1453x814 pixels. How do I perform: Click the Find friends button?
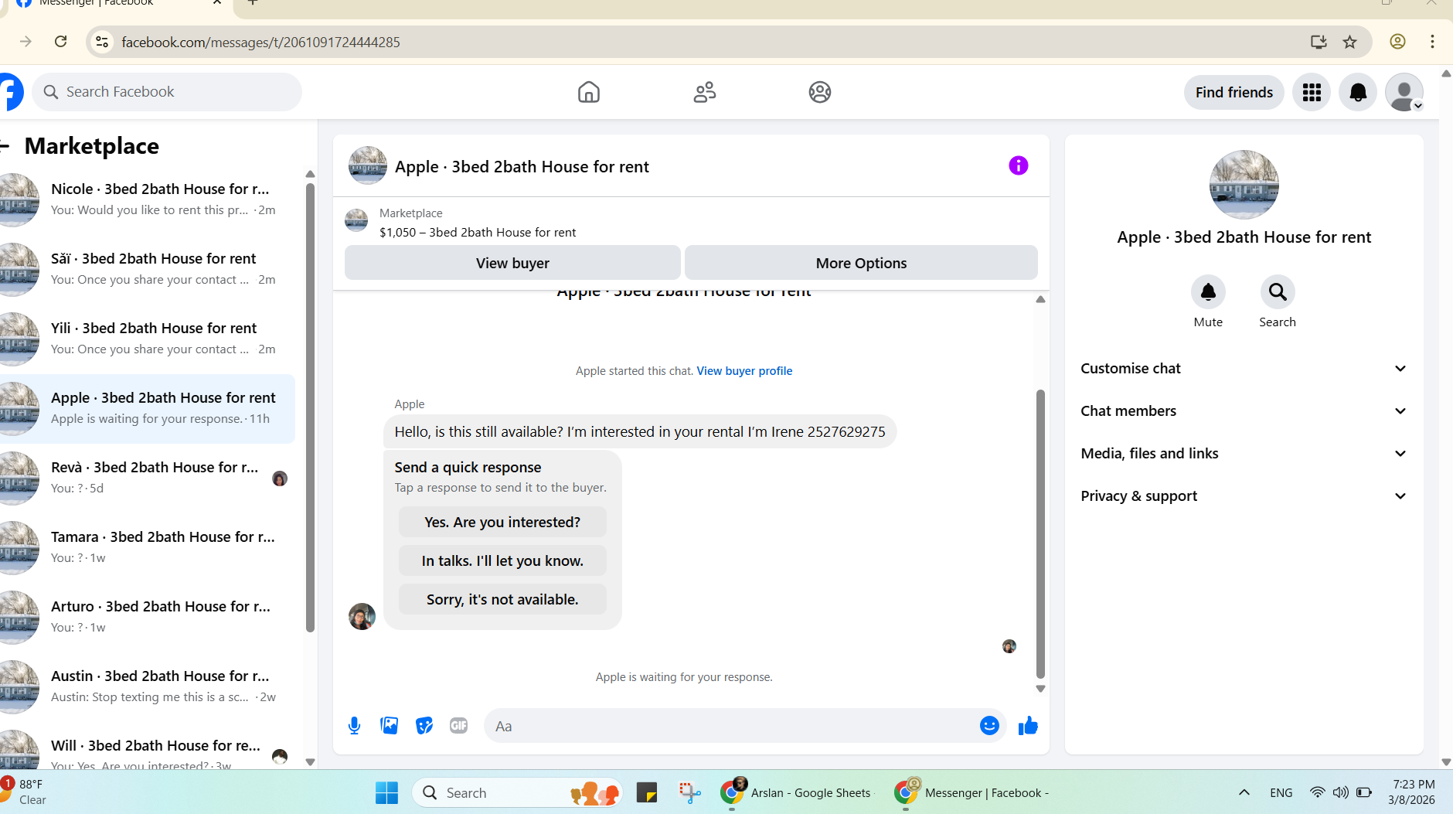(1234, 93)
